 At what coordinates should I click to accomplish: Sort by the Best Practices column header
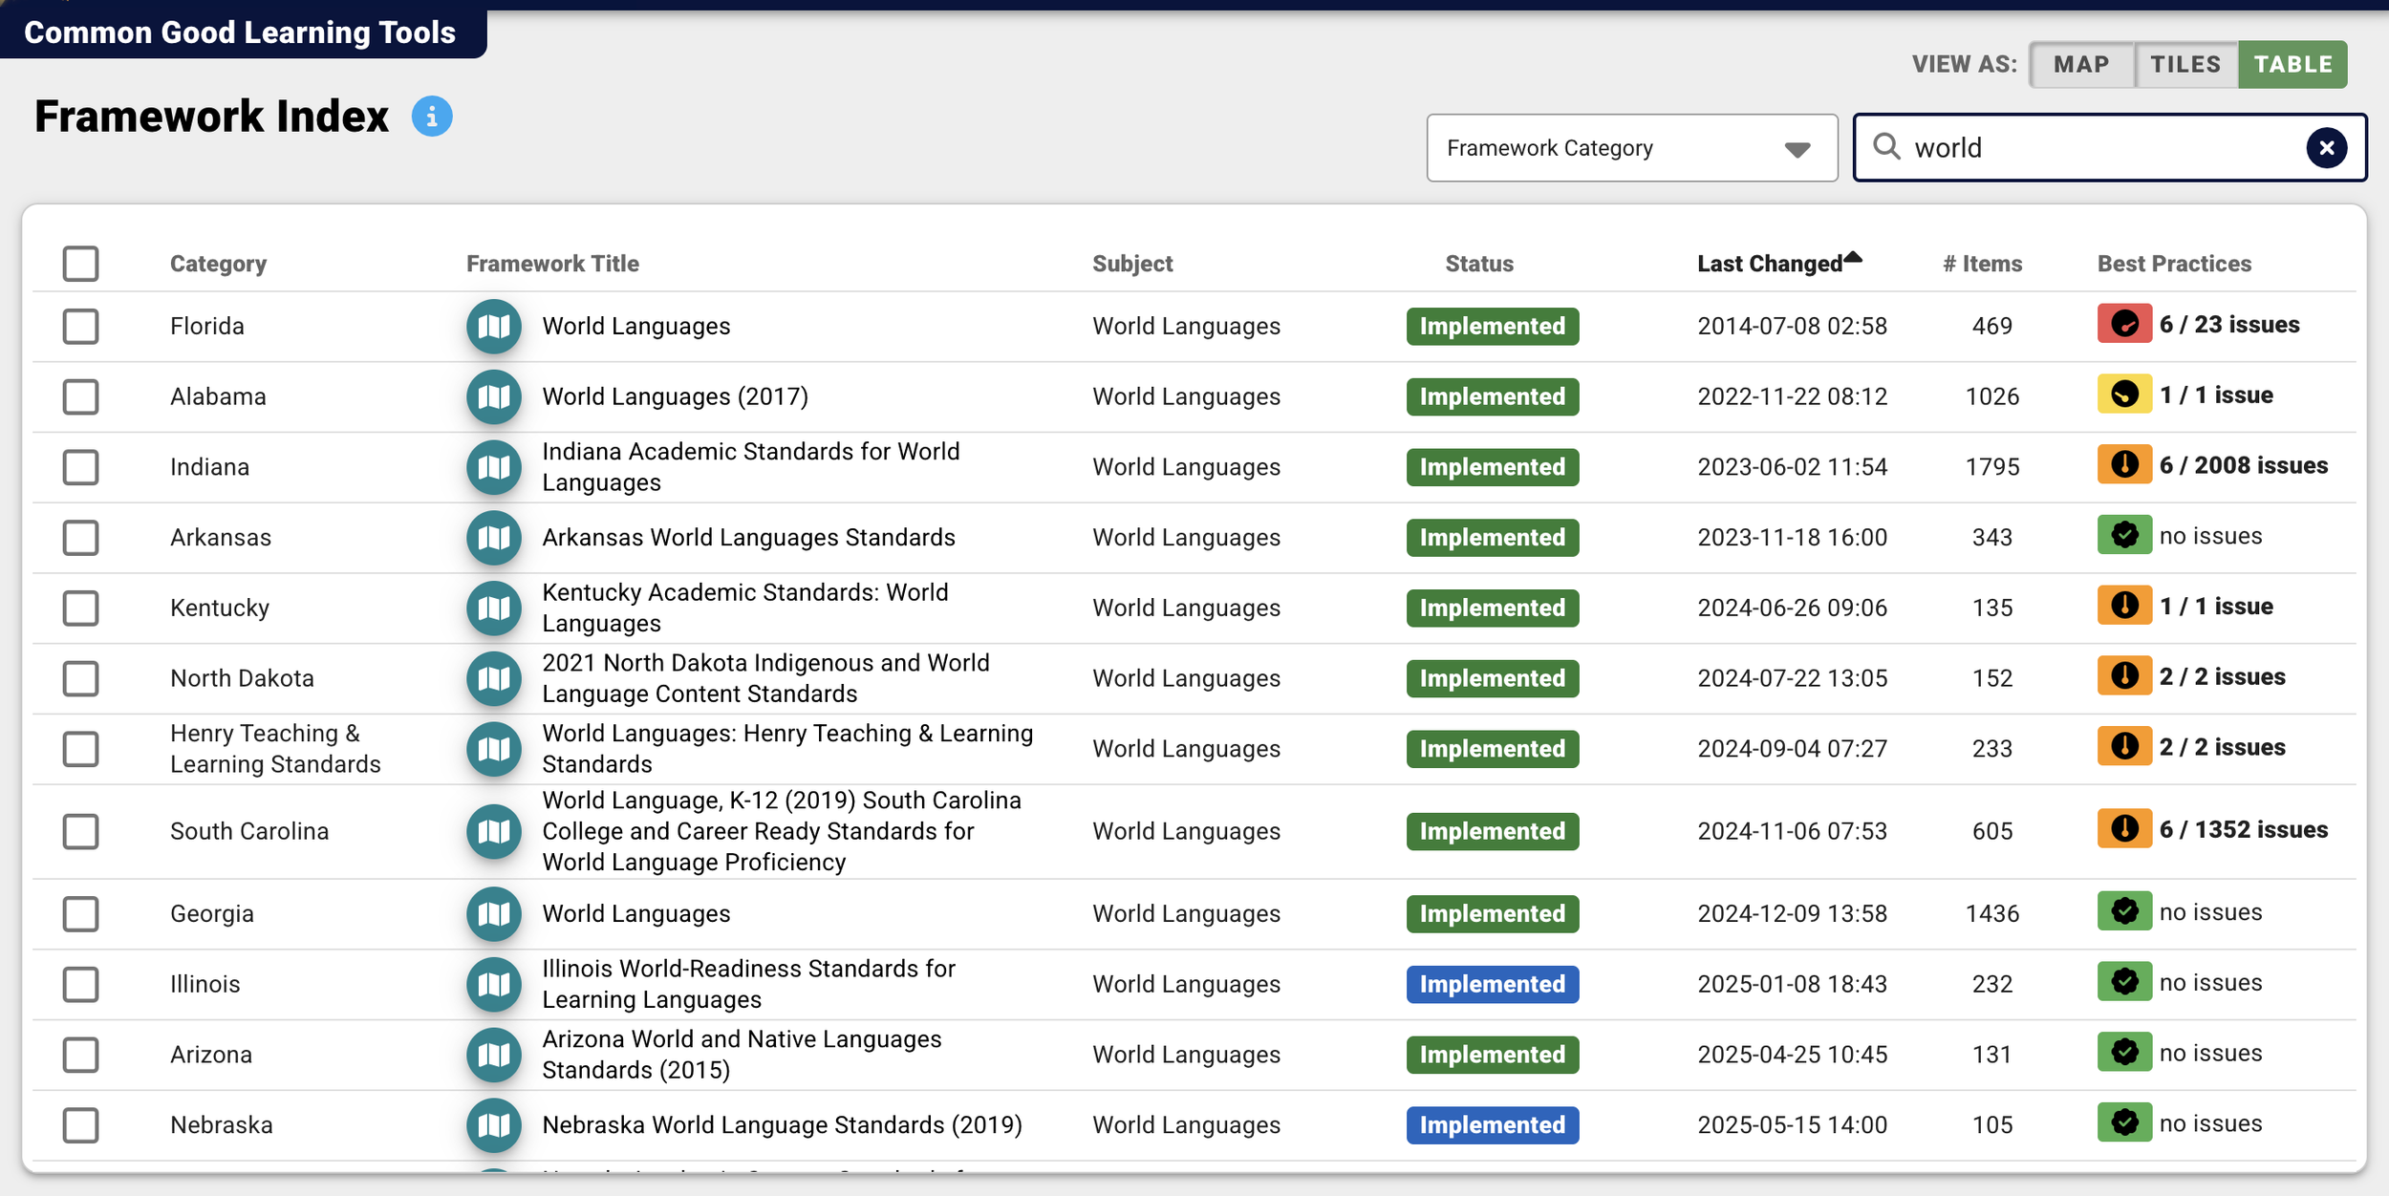point(2174,264)
